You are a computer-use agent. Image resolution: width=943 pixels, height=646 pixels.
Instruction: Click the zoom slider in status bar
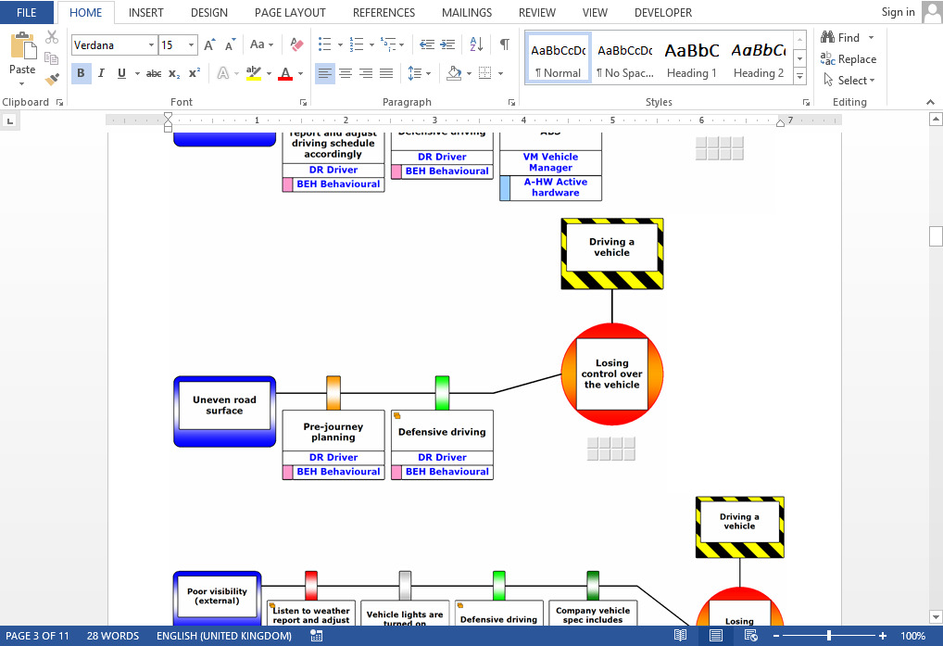(828, 636)
